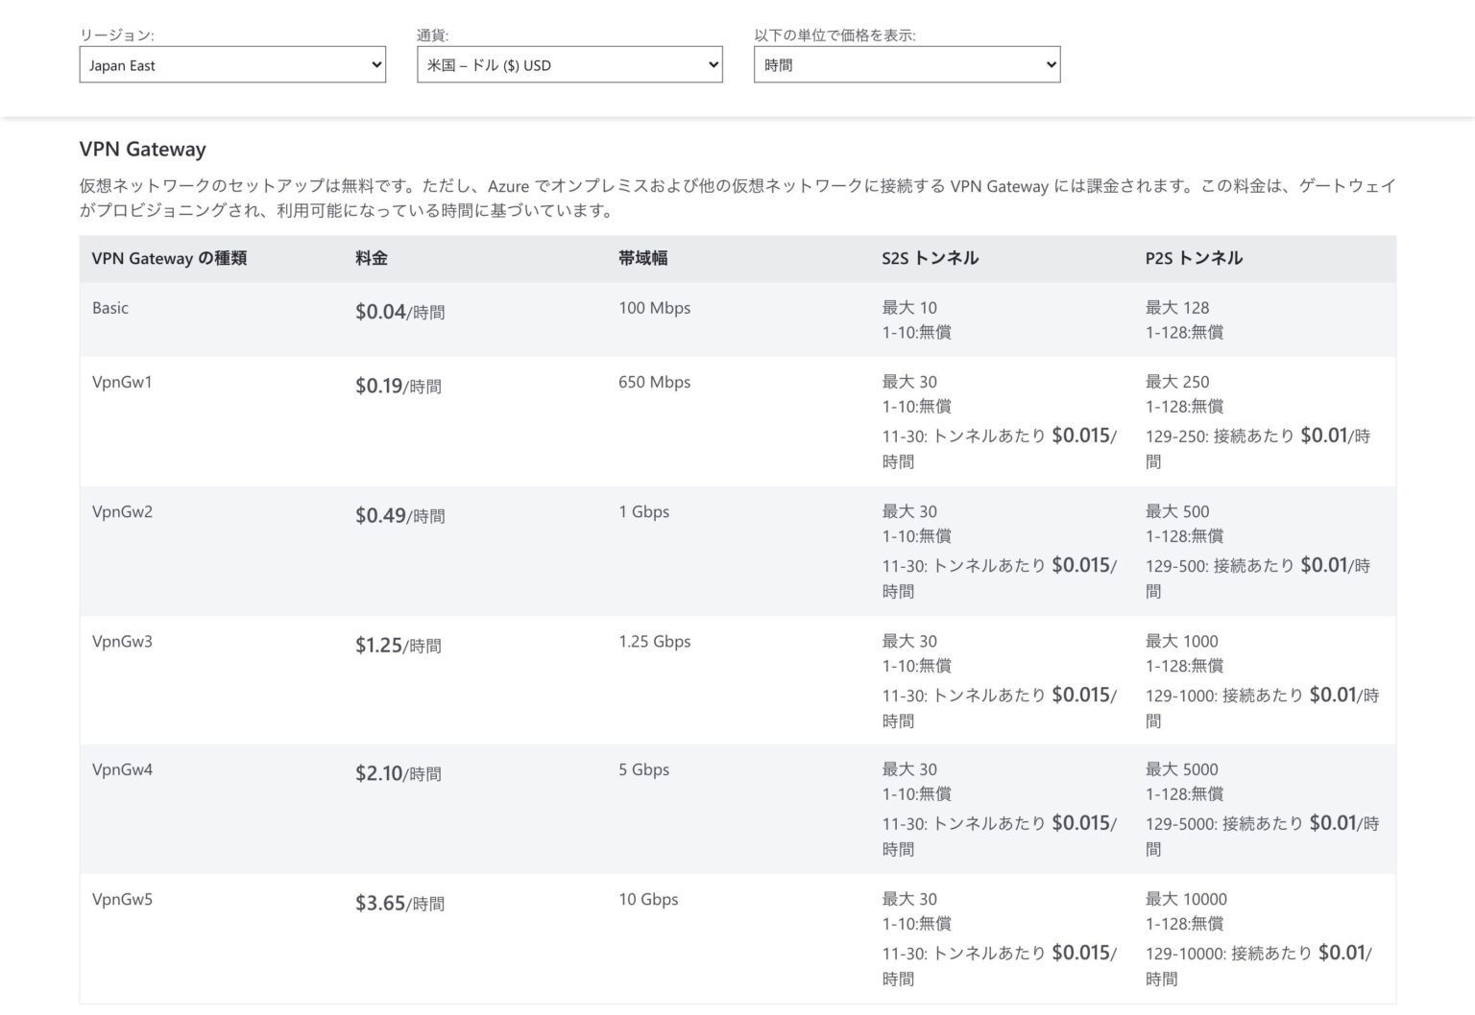Click the S2S トンネル column header
Image resolution: width=1475 pixels, height=1015 pixels.
coord(930,258)
